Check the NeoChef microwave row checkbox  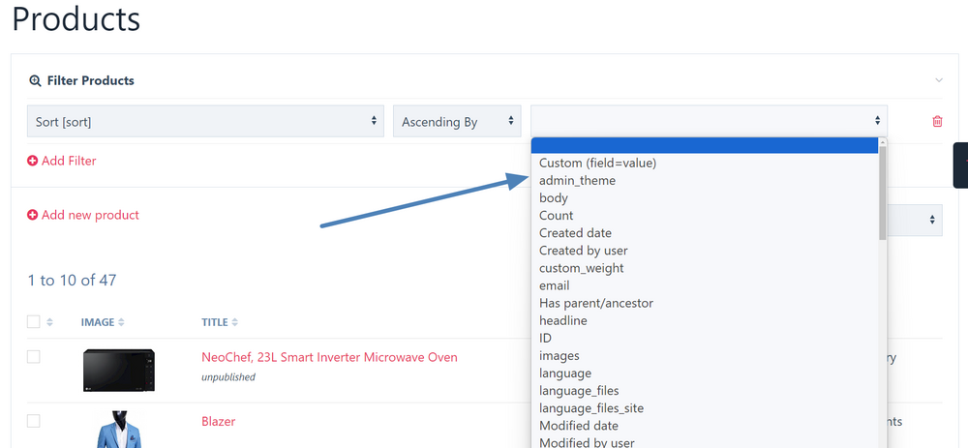[x=34, y=357]
